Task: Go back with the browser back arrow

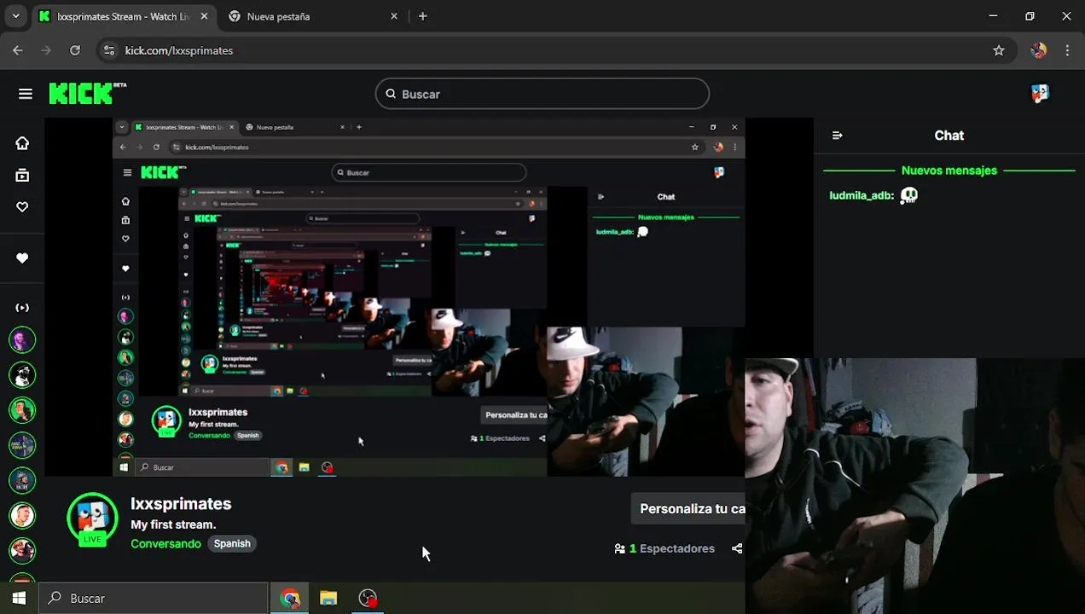Action: pos(18,50)
